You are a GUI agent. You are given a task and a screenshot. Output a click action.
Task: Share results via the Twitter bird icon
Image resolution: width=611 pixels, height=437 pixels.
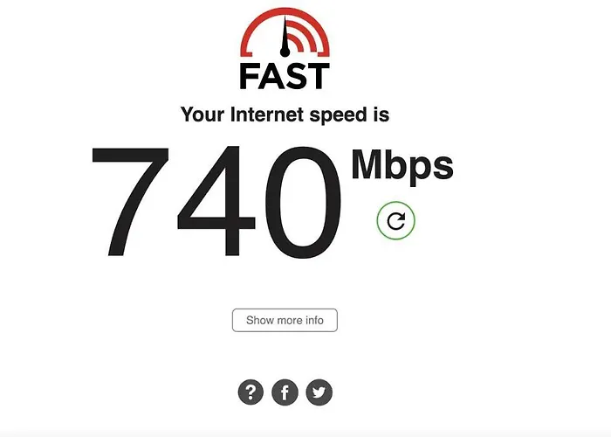[x=319, y=392]
